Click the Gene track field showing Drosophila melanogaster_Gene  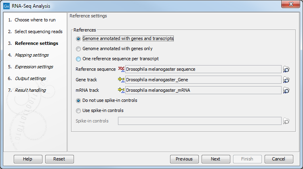[203, 80]
